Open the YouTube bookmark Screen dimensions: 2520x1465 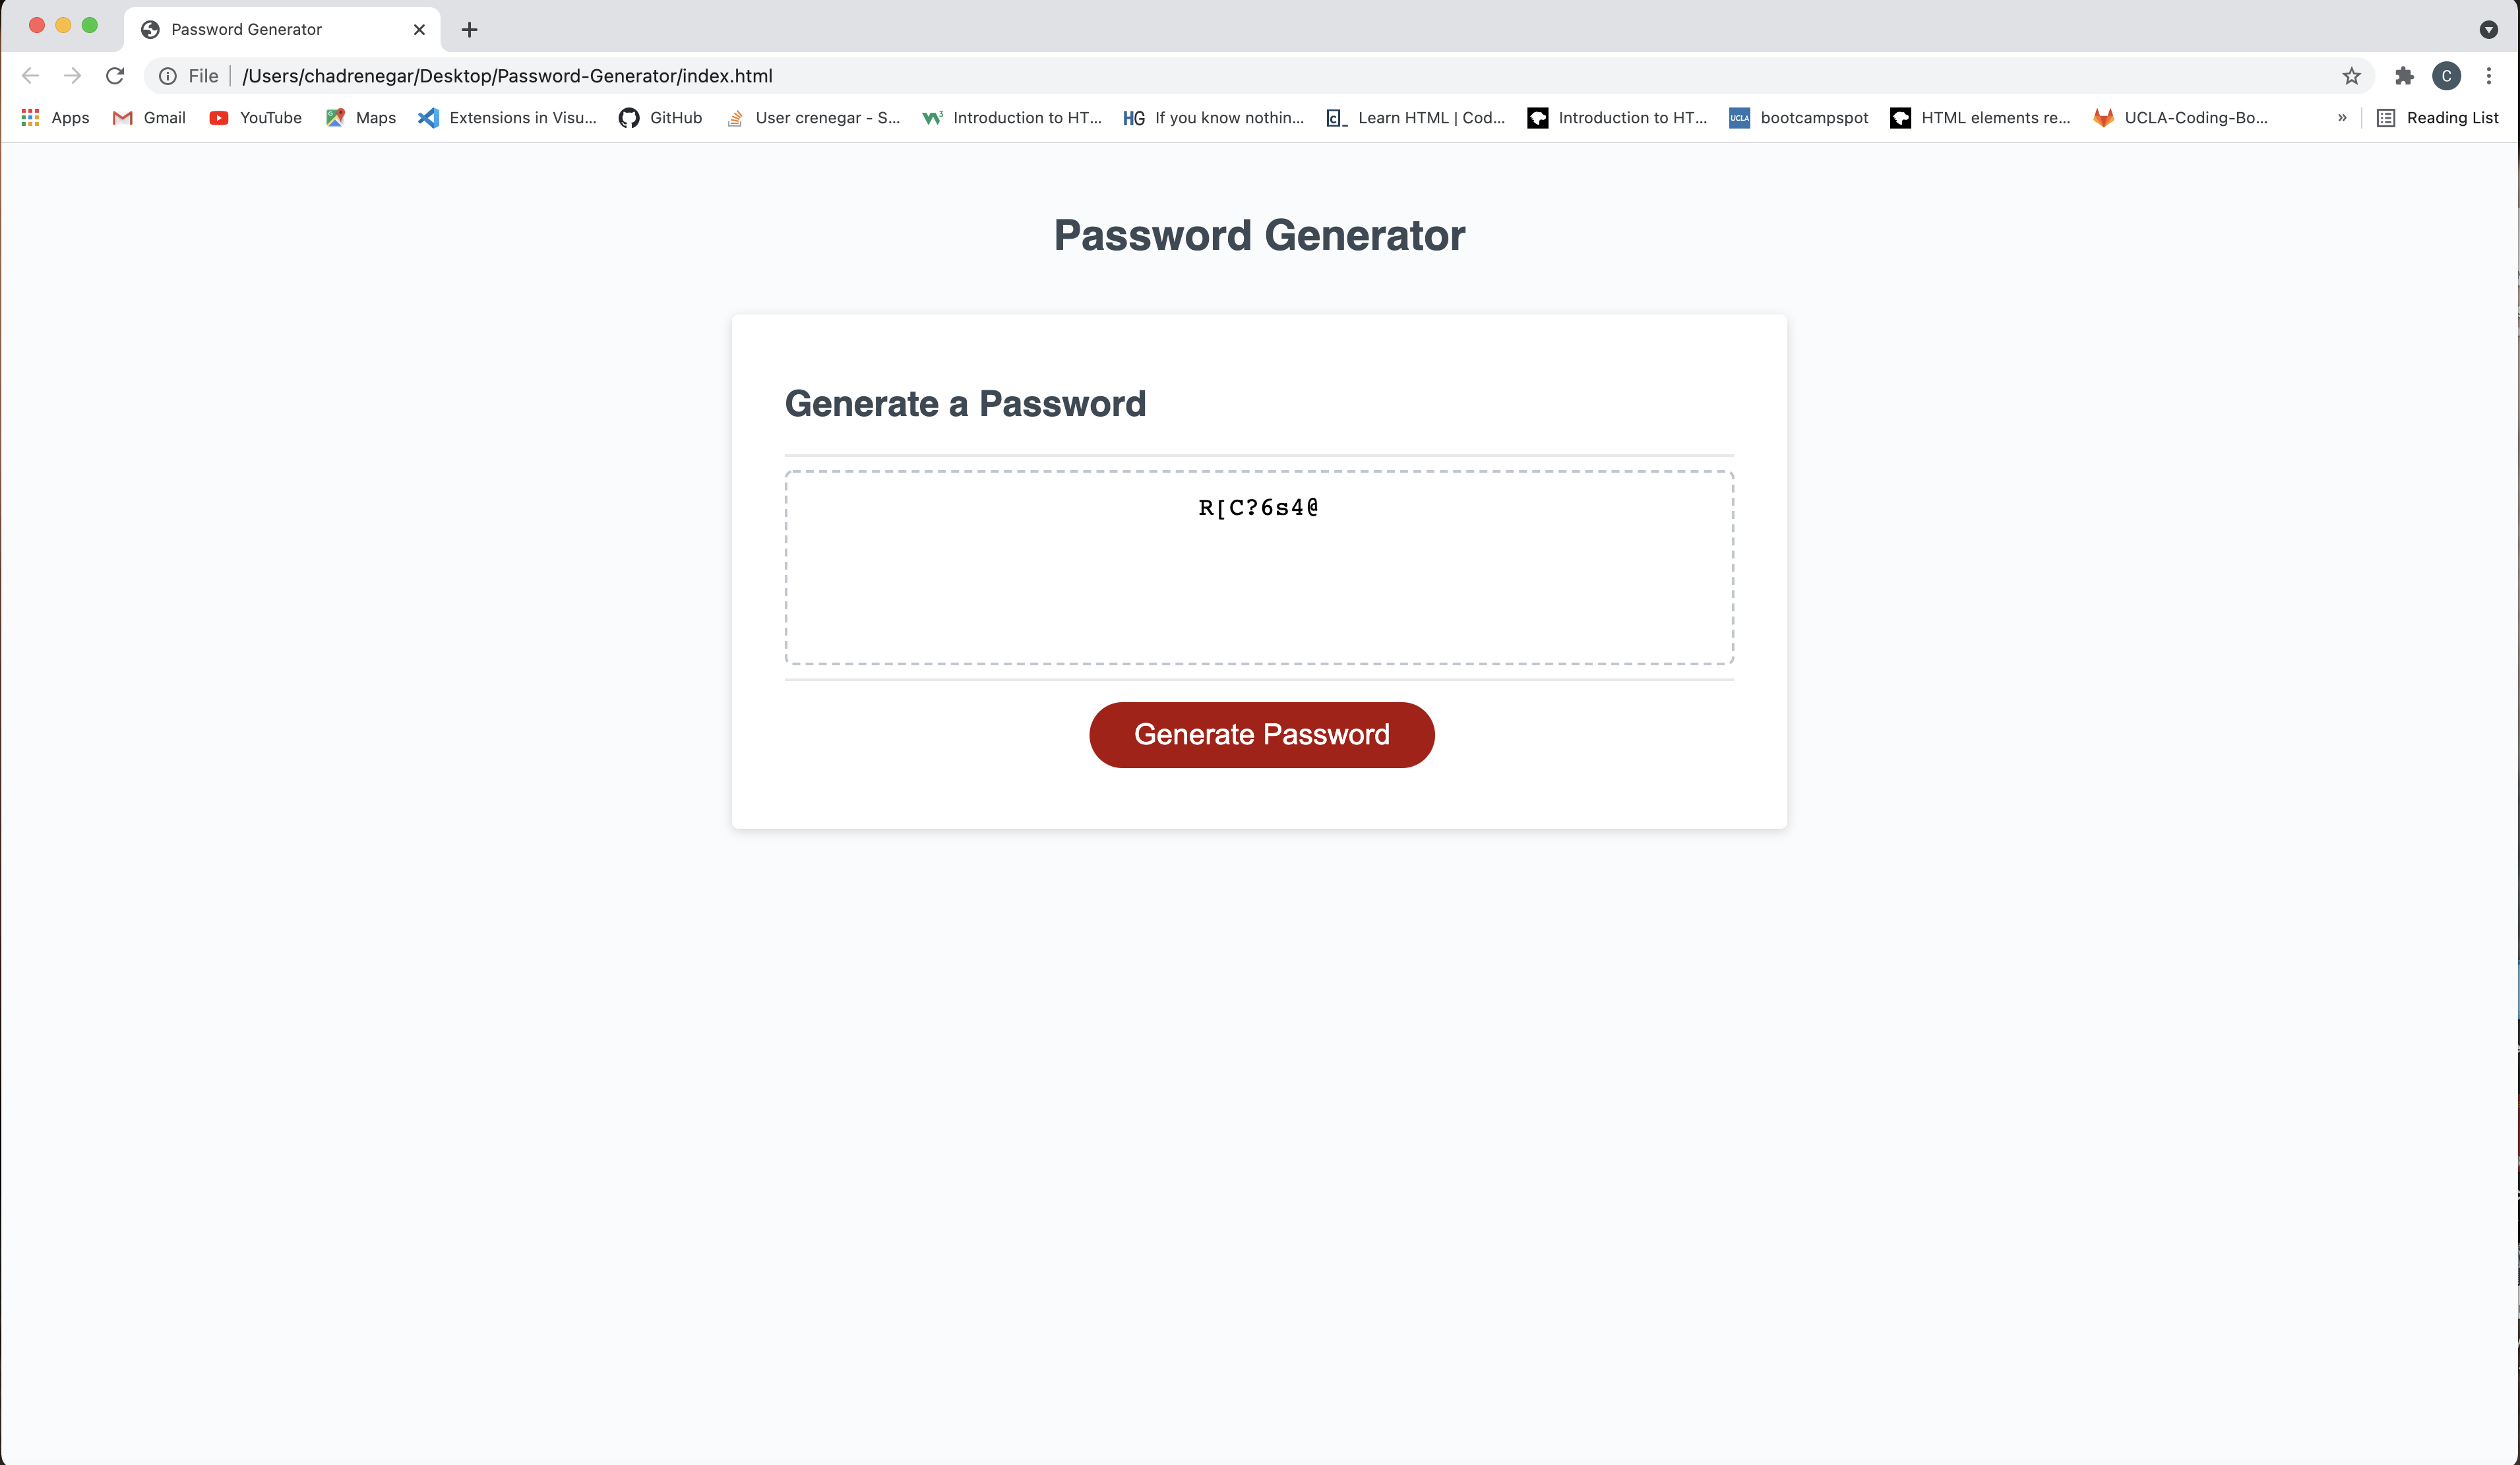pyautogui.click(x=255, y=118)
